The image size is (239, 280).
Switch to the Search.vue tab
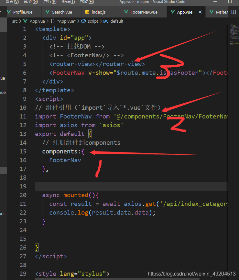click(x=62, y=12)
